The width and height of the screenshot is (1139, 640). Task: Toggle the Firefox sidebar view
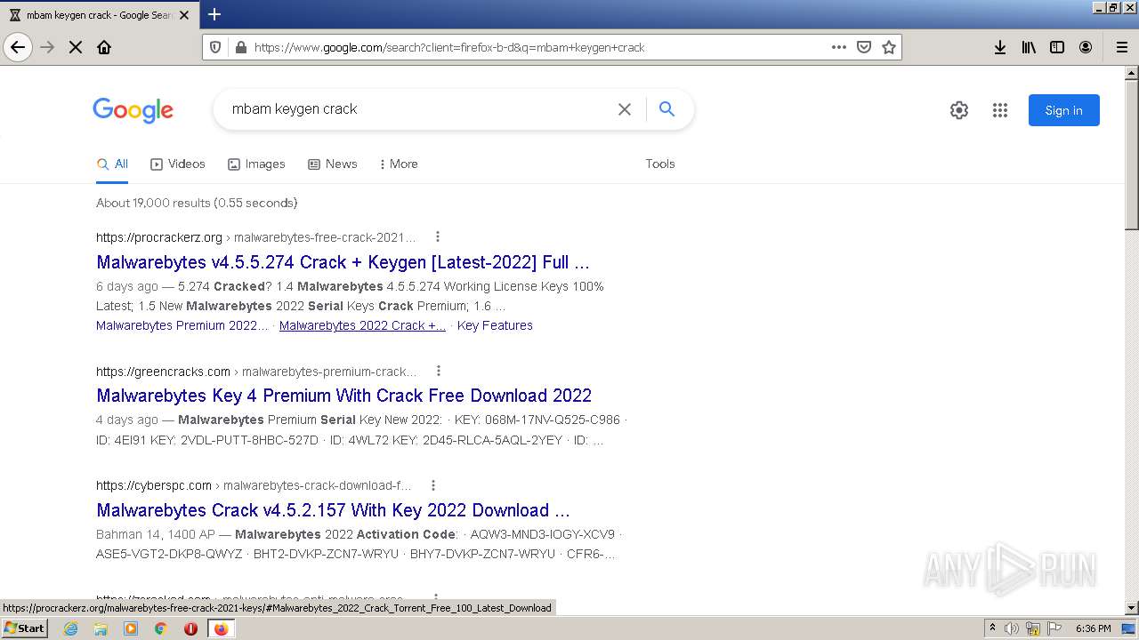coord(1057,47)
